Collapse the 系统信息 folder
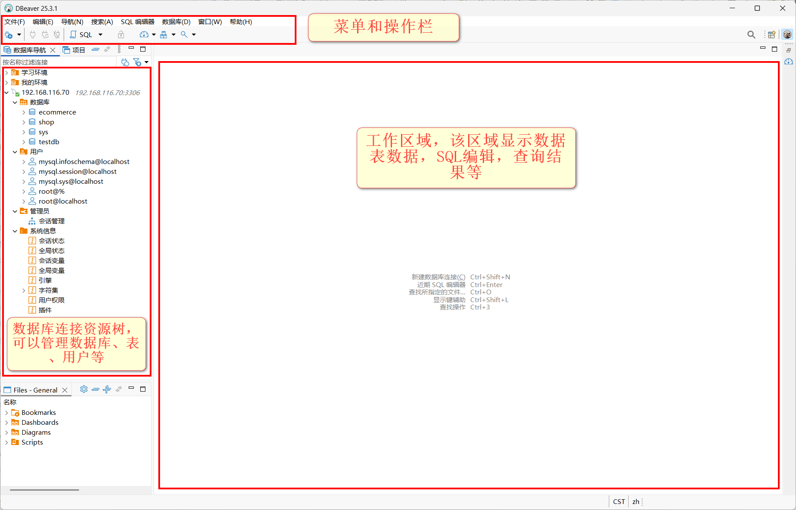 coord(15,231)
